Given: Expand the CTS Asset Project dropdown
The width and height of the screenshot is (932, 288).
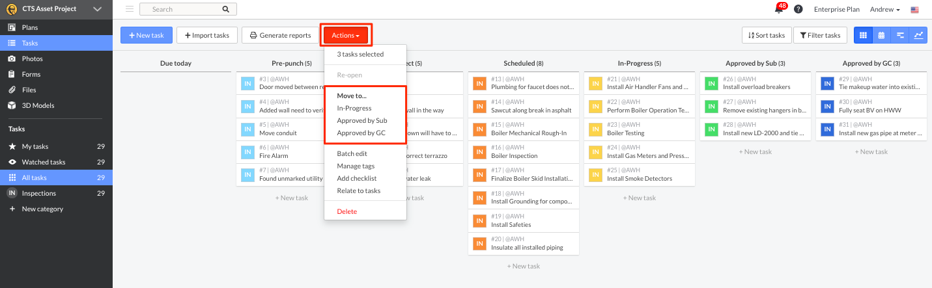Looking at the screenshot, I should pos(97,9).
